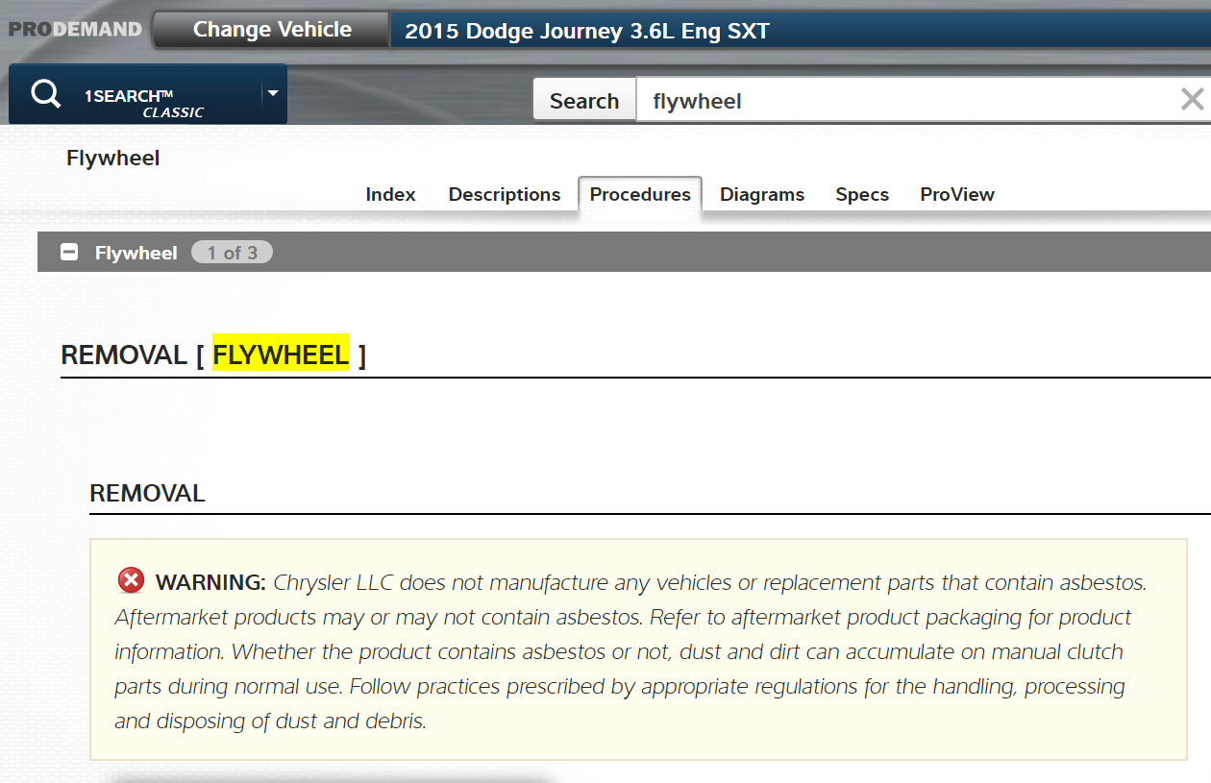Click the red warning X icon
Screen dimensions: 1211x783
(x=131, y=580)
